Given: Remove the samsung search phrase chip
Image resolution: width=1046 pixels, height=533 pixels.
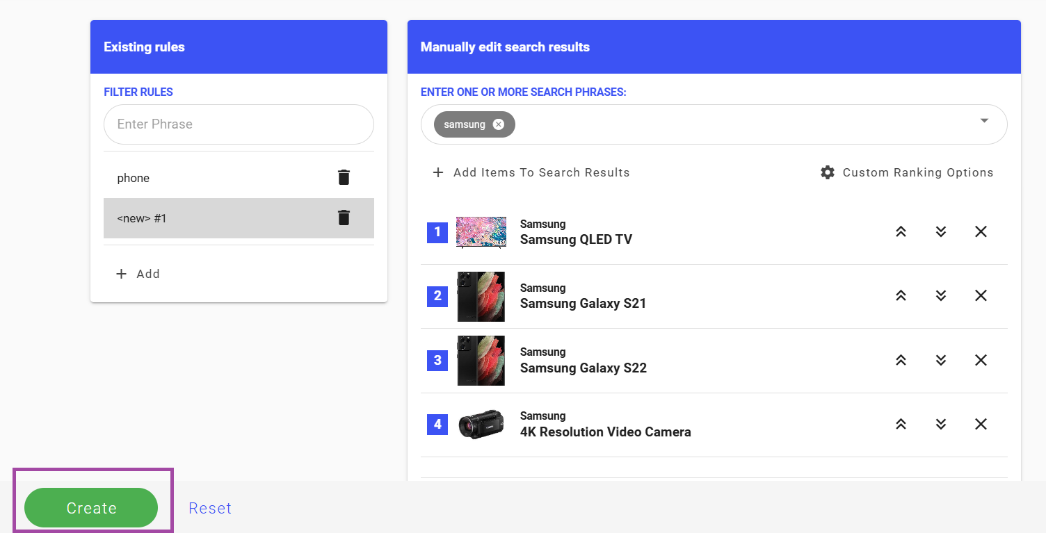Looking at the screenshot, I should pos(498,124).
